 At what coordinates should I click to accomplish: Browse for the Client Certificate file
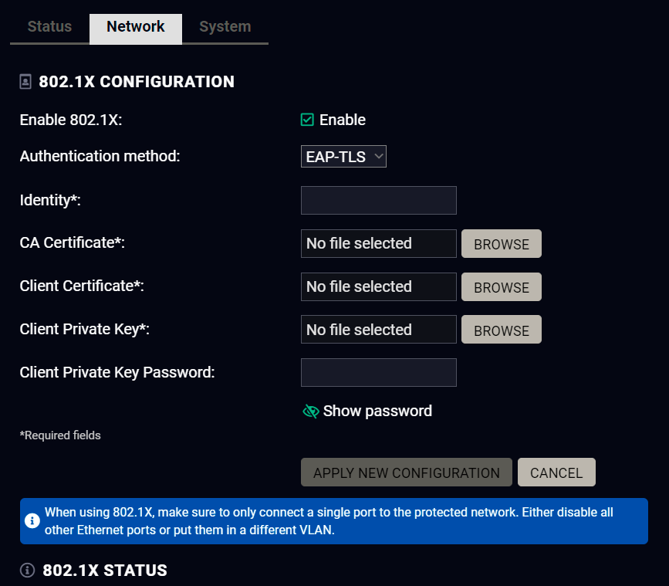[501, 287]
